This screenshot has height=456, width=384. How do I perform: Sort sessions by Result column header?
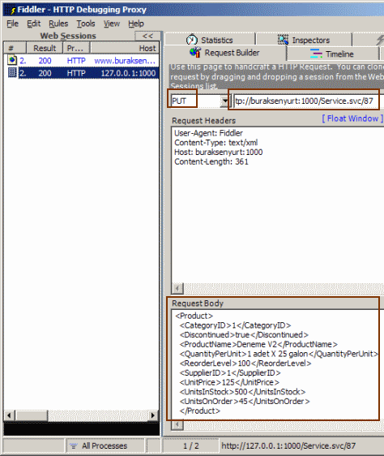click(x=45, y=48)
